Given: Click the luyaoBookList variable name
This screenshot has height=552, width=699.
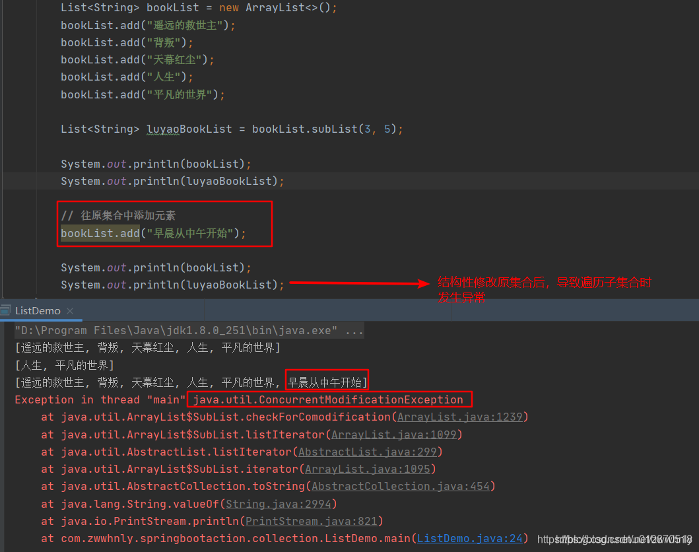Looking at the screenshot, I should click(x=189, y=128).
